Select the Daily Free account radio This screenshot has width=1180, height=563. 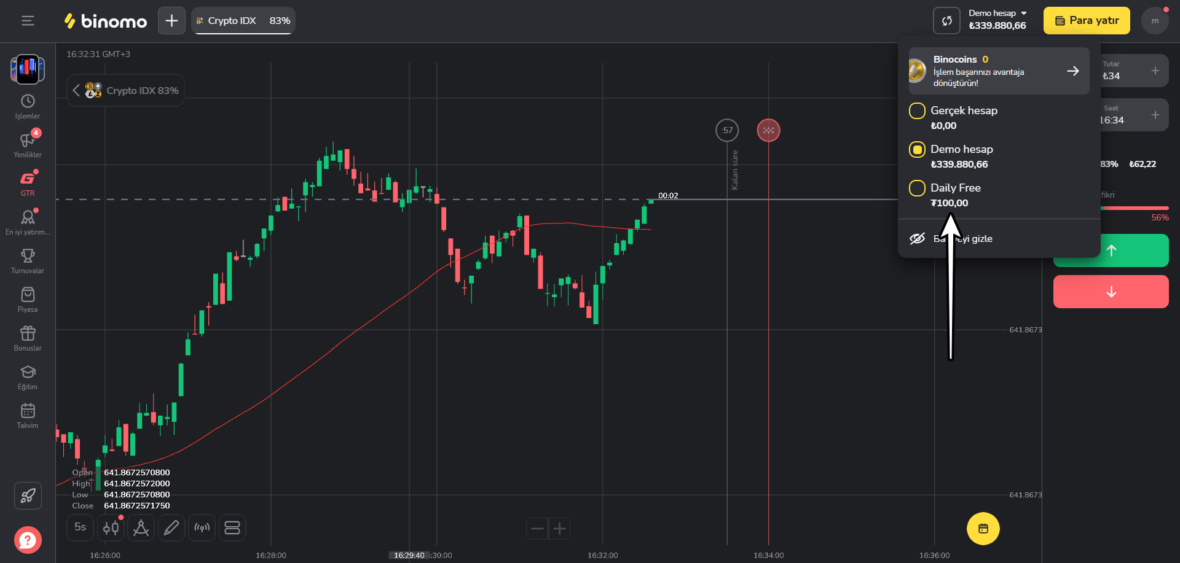click(x=917, y=188)
